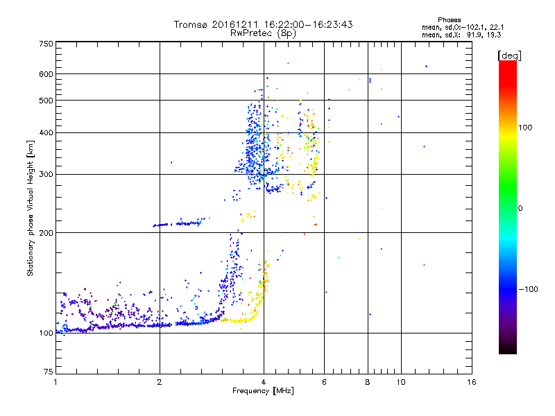
Task: Click the 'mean, sd,O:-102.1, 22.1' statistics line
Action: tap(463, 28)
